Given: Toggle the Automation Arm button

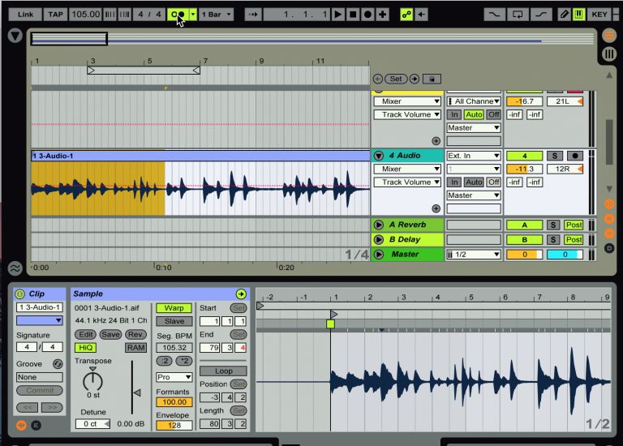Looking at the screenshot, I should pos(406,15).
